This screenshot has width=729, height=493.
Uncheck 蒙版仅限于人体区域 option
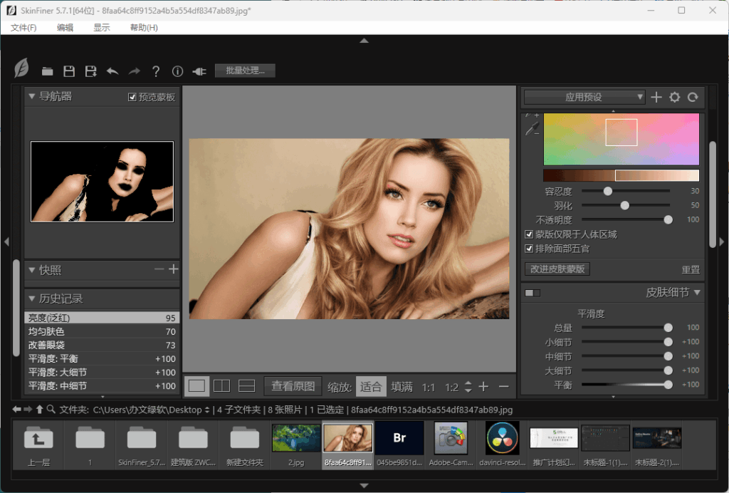pos(529,234)
